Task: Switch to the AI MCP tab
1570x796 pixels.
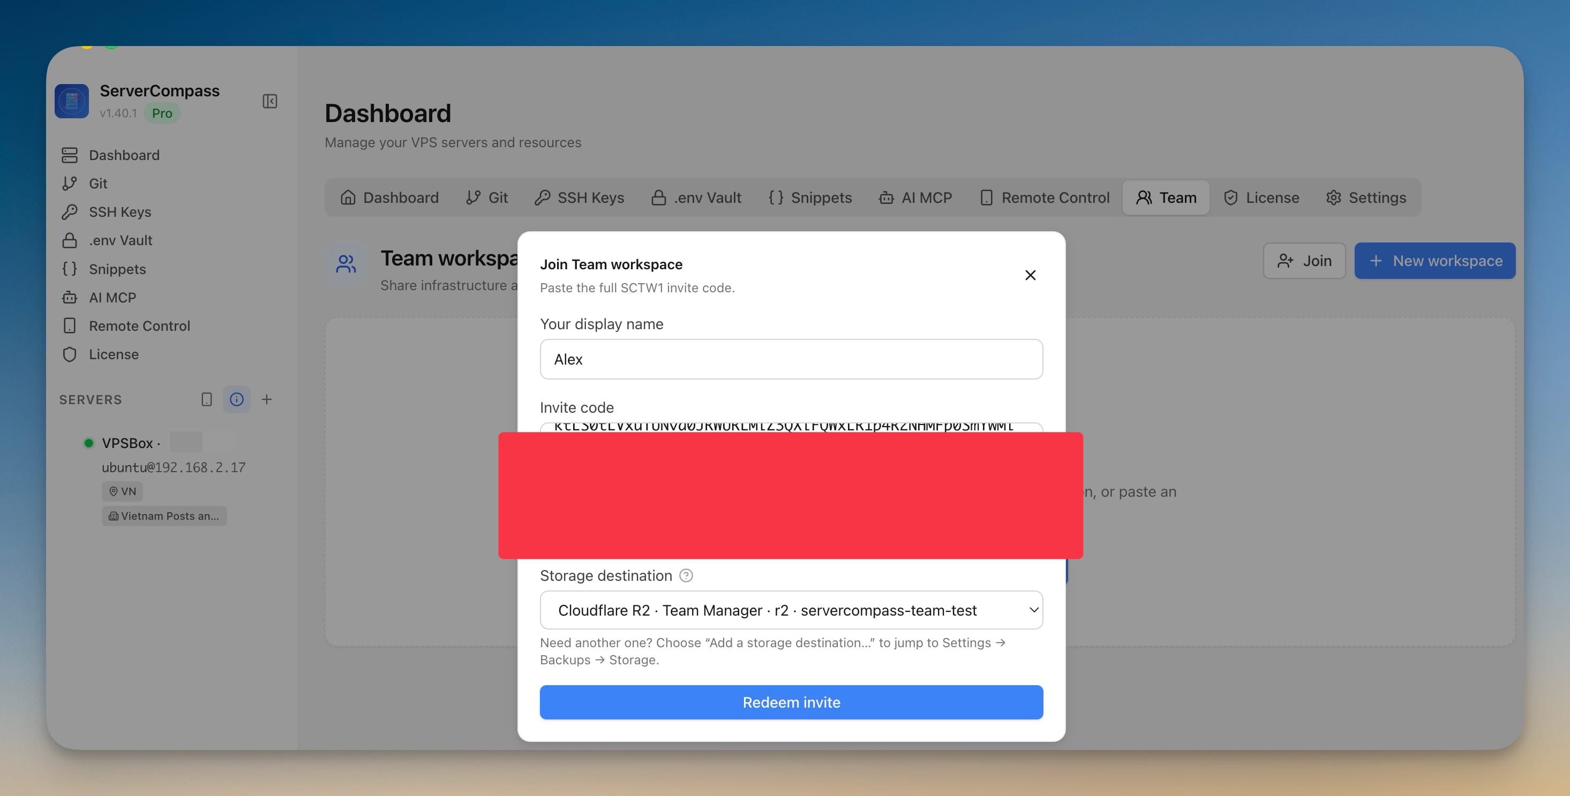Action: [915, 198]
